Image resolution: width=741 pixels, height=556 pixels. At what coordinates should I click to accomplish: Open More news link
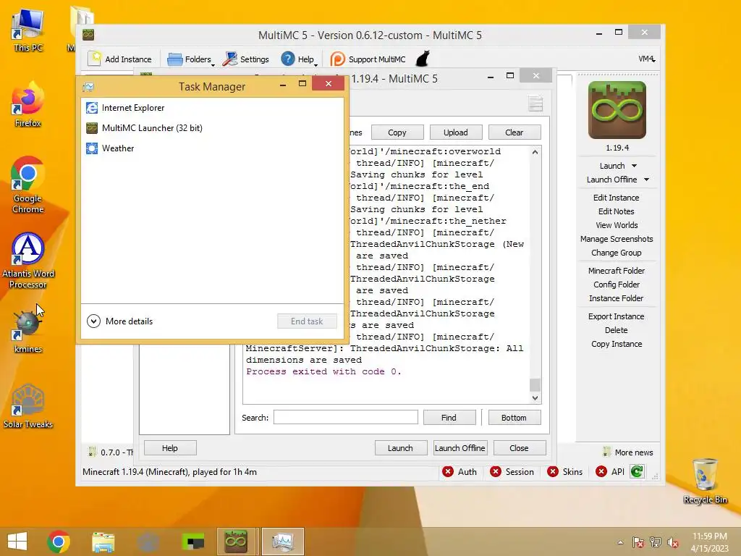tap(627, 452)
